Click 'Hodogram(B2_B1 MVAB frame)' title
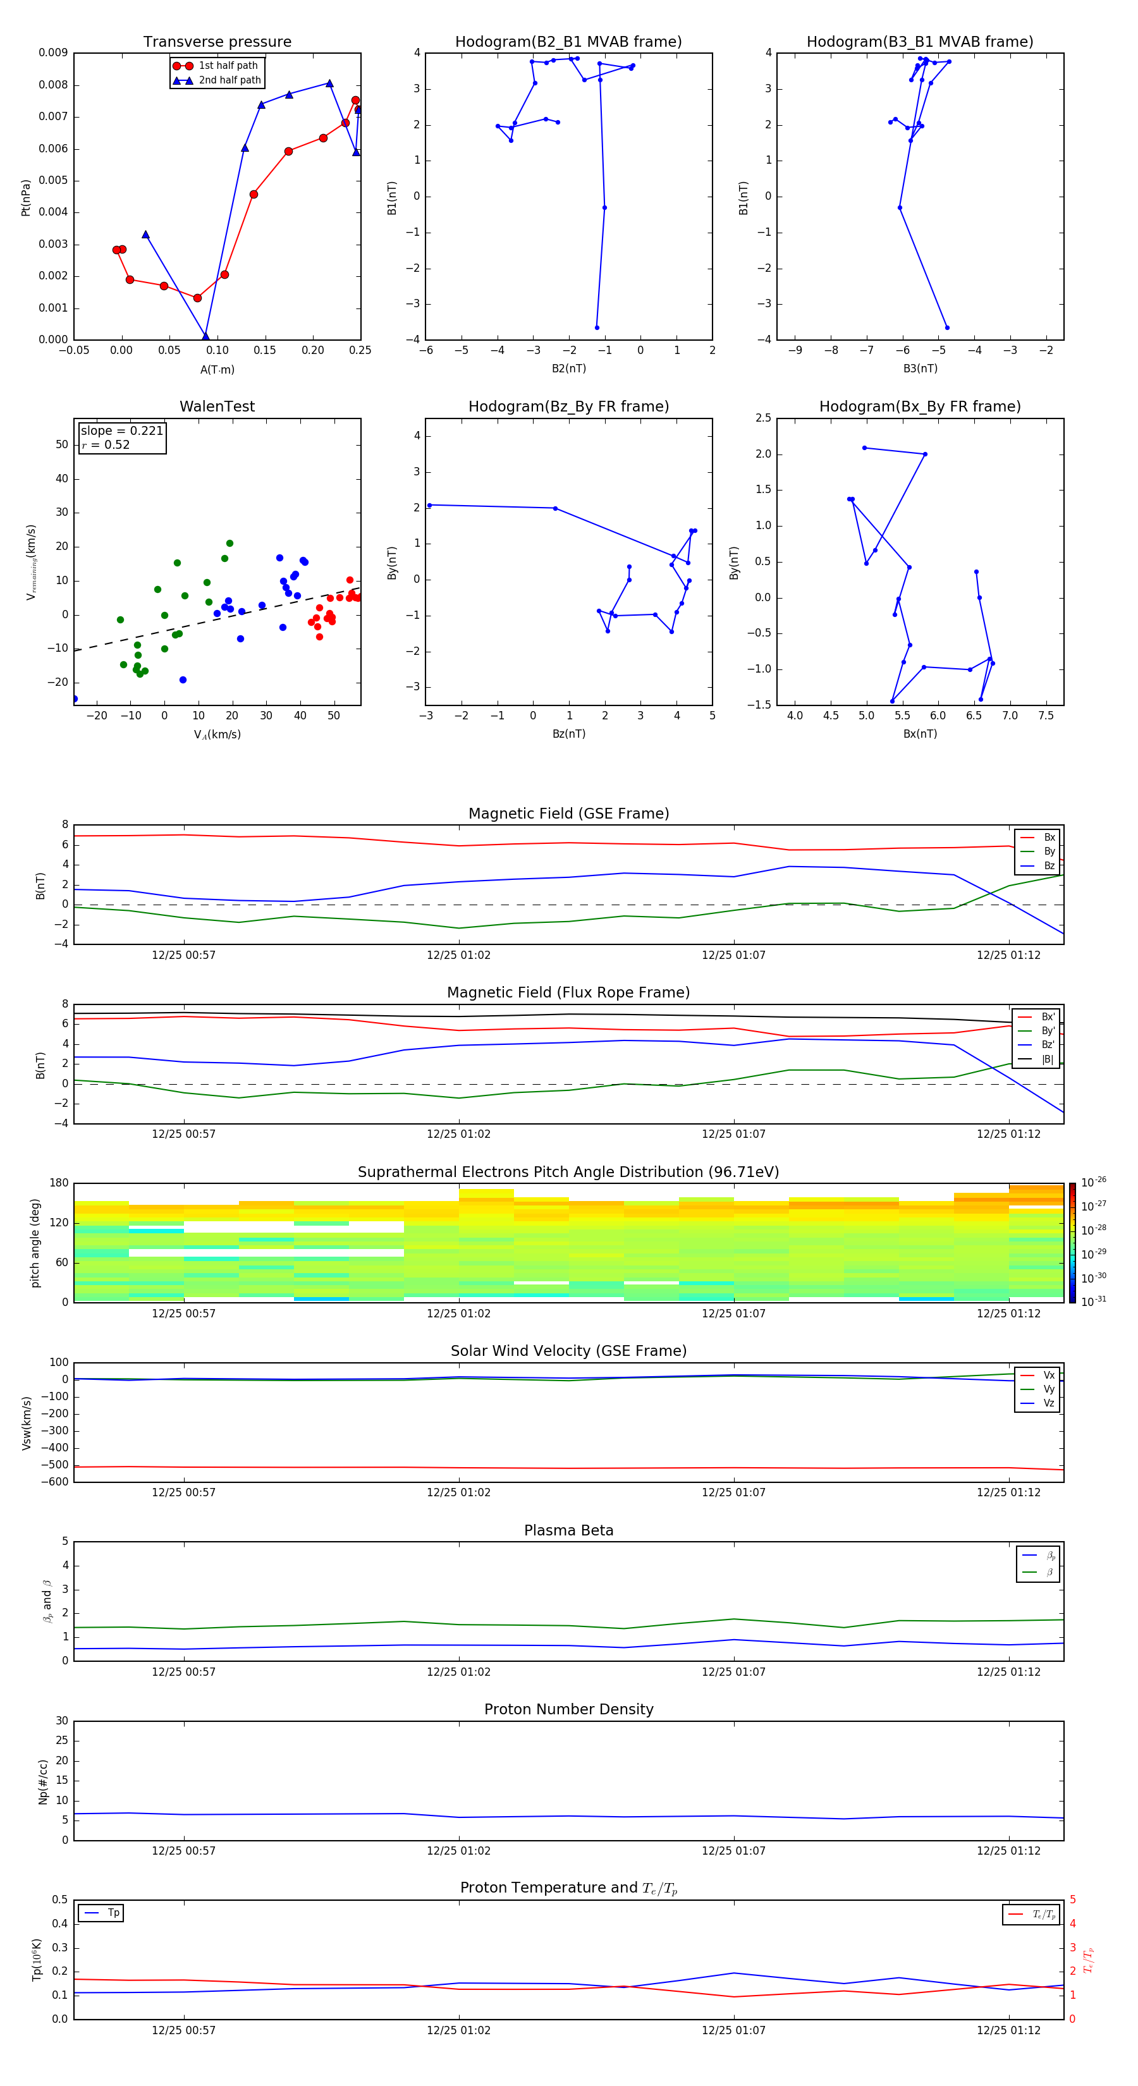Viewport: 1138px width, 2086px height. pyautogui.click(x=568, y=42)
